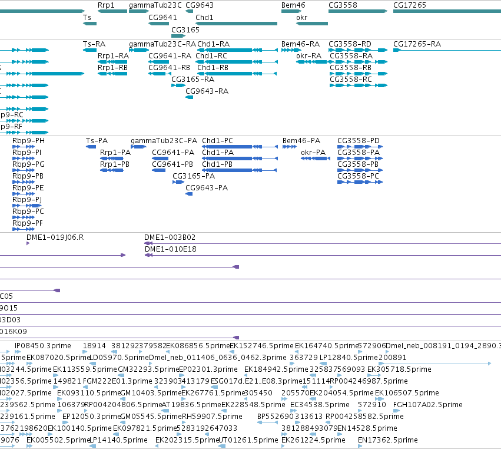Click the Chd1 gene bar
This screenshot has height=449, width=501.
click(x=237, y=24)
